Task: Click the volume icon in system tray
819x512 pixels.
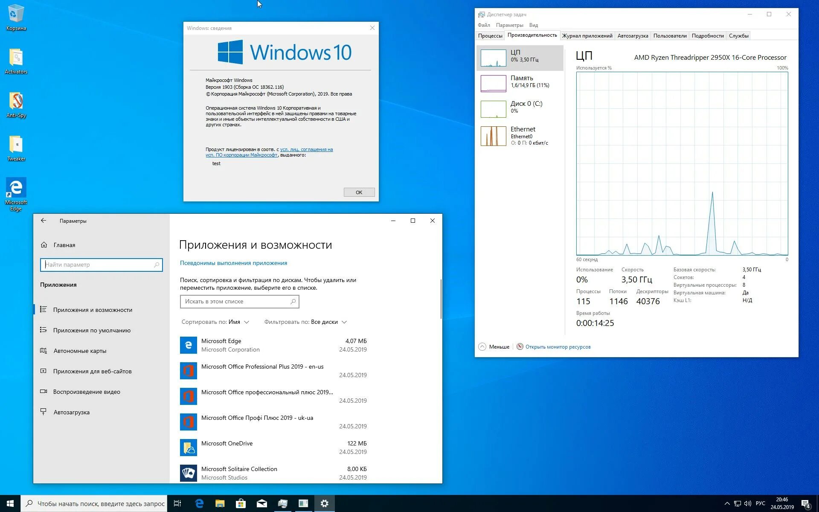Action: click(747, 503)
